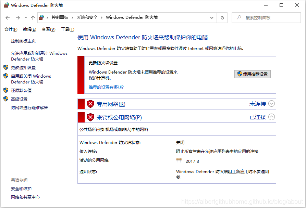Click the '2017 3' network name

[x=192, y=161]
